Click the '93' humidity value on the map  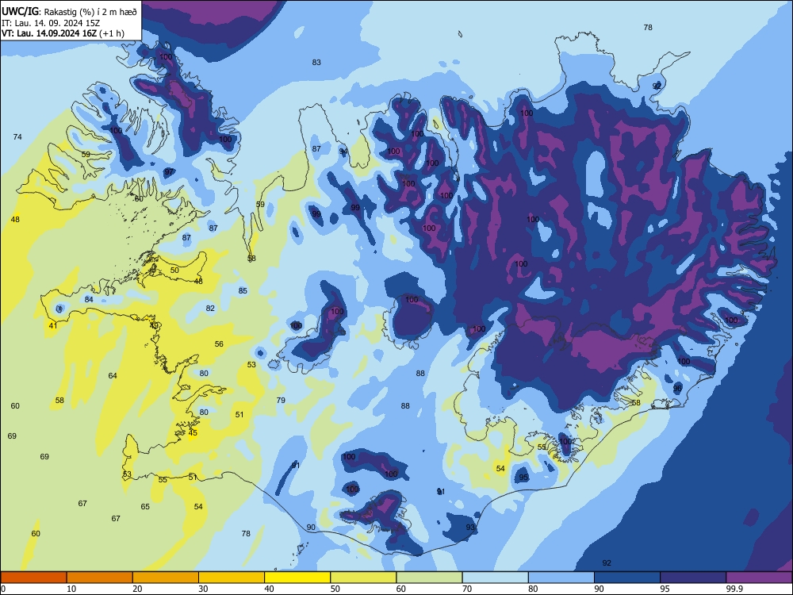click(x=470, y=528)
